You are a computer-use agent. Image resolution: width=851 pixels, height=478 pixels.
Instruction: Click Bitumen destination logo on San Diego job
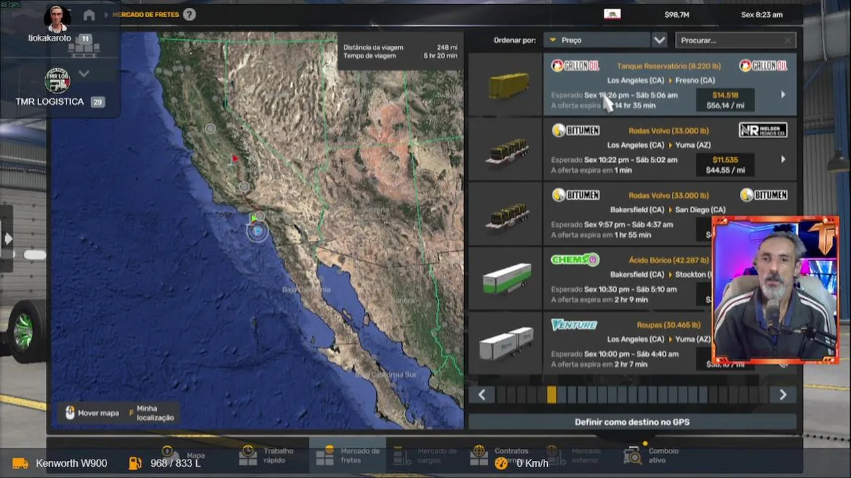click(x=763, y=195)
